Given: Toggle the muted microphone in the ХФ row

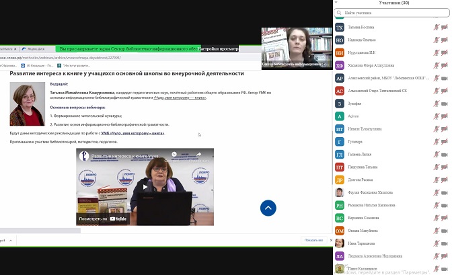Looking at the screenshot, I should 436,65.
